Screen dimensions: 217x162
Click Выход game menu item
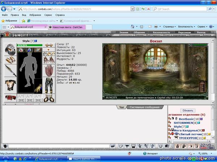pos(201,32)
